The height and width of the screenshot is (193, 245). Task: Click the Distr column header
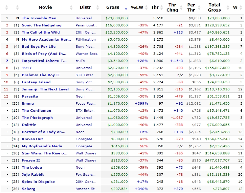(x=85, y=7)
